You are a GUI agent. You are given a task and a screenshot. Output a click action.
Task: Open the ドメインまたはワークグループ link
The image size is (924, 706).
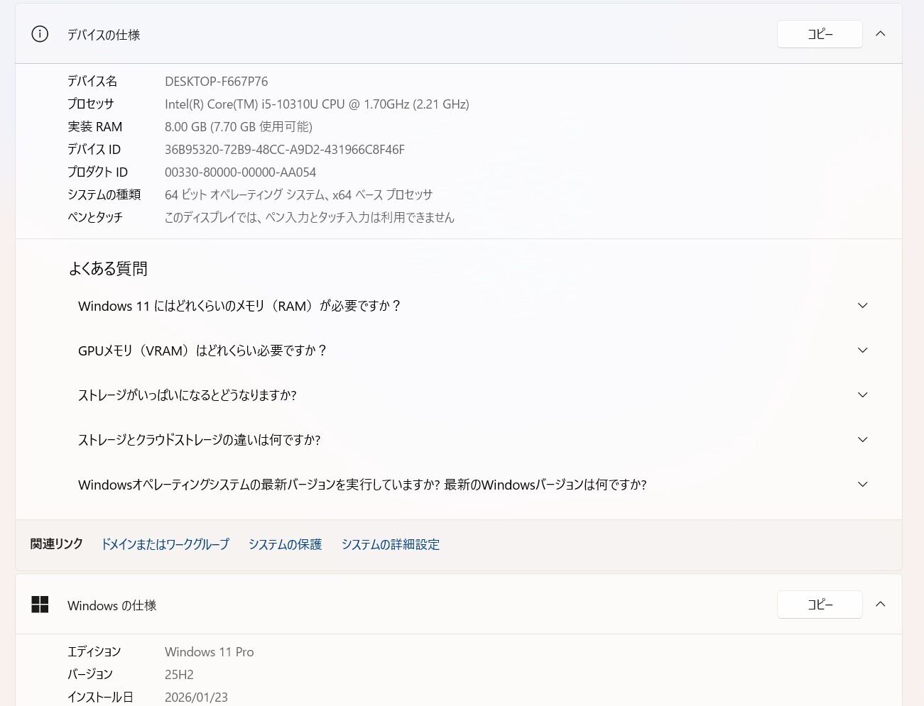165,544
